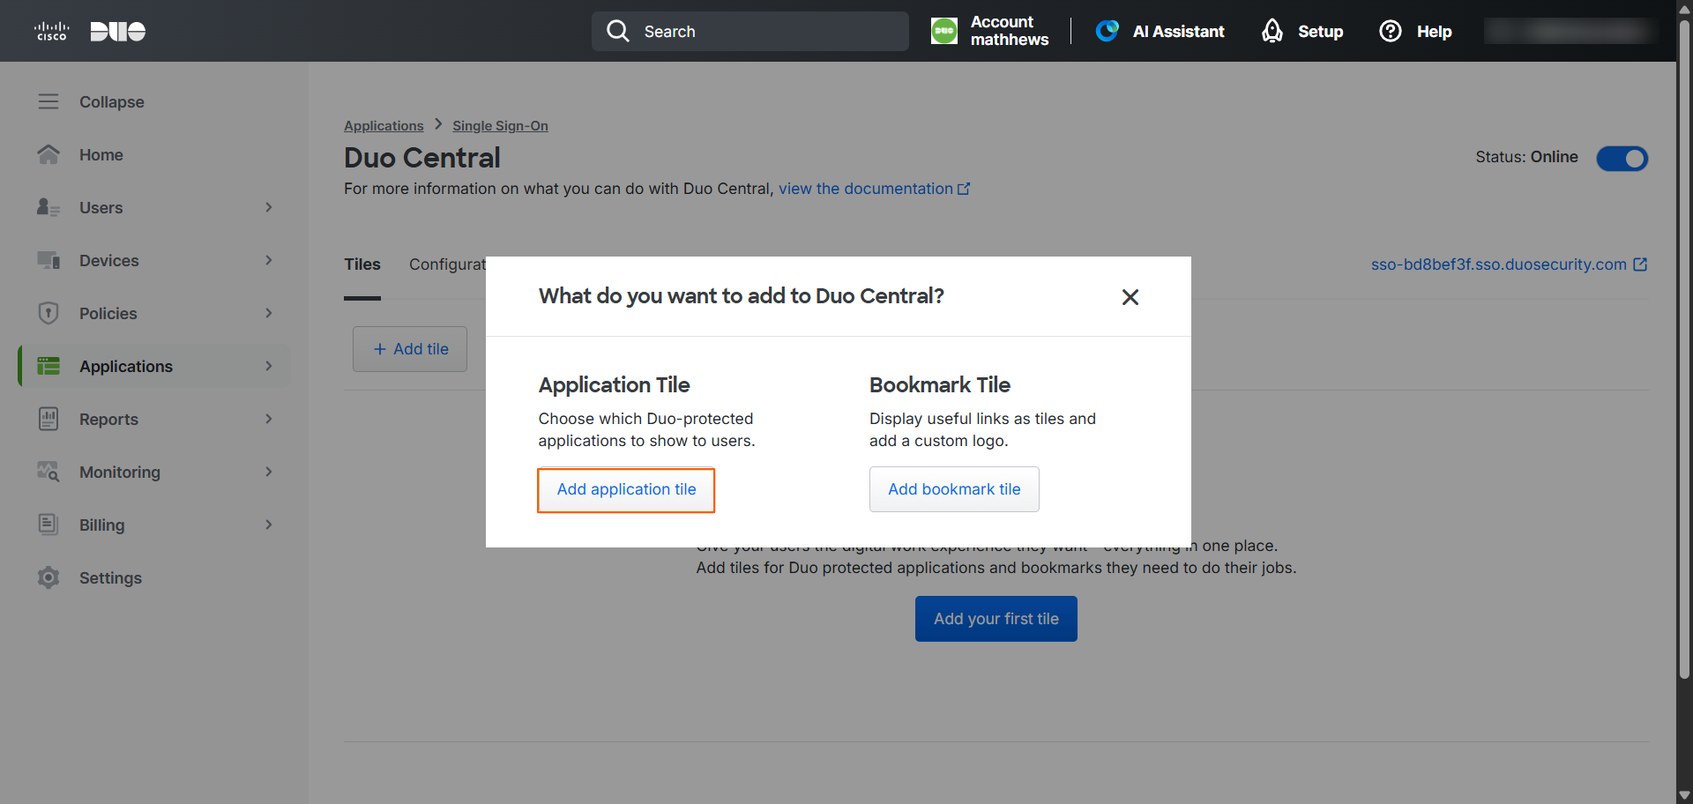This screenshot has width=1693, height=804.
Task: Click the Billing sidebar icon
Action: click(x=48, y=525)
